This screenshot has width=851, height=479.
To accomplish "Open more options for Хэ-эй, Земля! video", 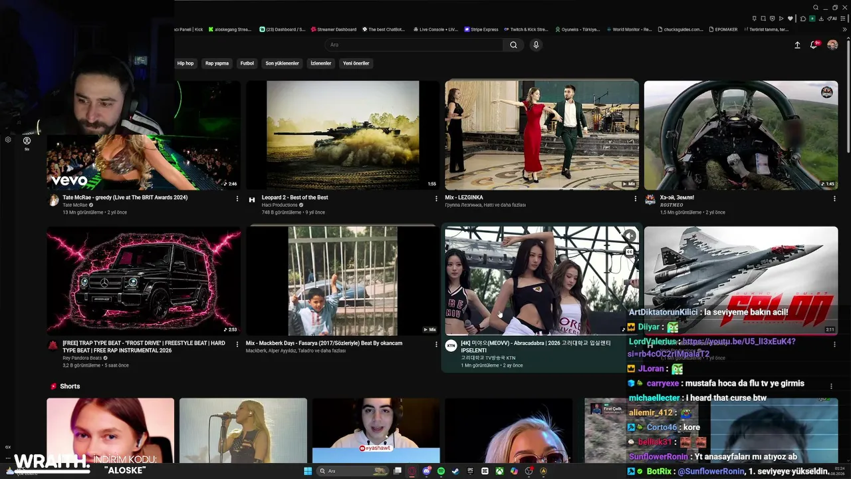I will [834, 198].
